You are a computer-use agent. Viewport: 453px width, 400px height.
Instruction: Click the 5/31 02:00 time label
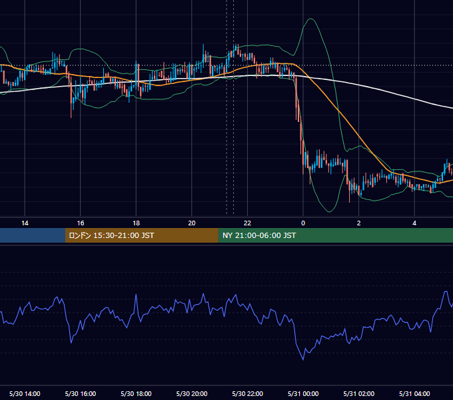pyautogui.click(x=359, y=393)
